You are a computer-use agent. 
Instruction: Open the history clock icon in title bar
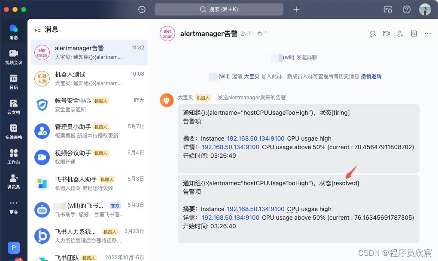(142, 9)
